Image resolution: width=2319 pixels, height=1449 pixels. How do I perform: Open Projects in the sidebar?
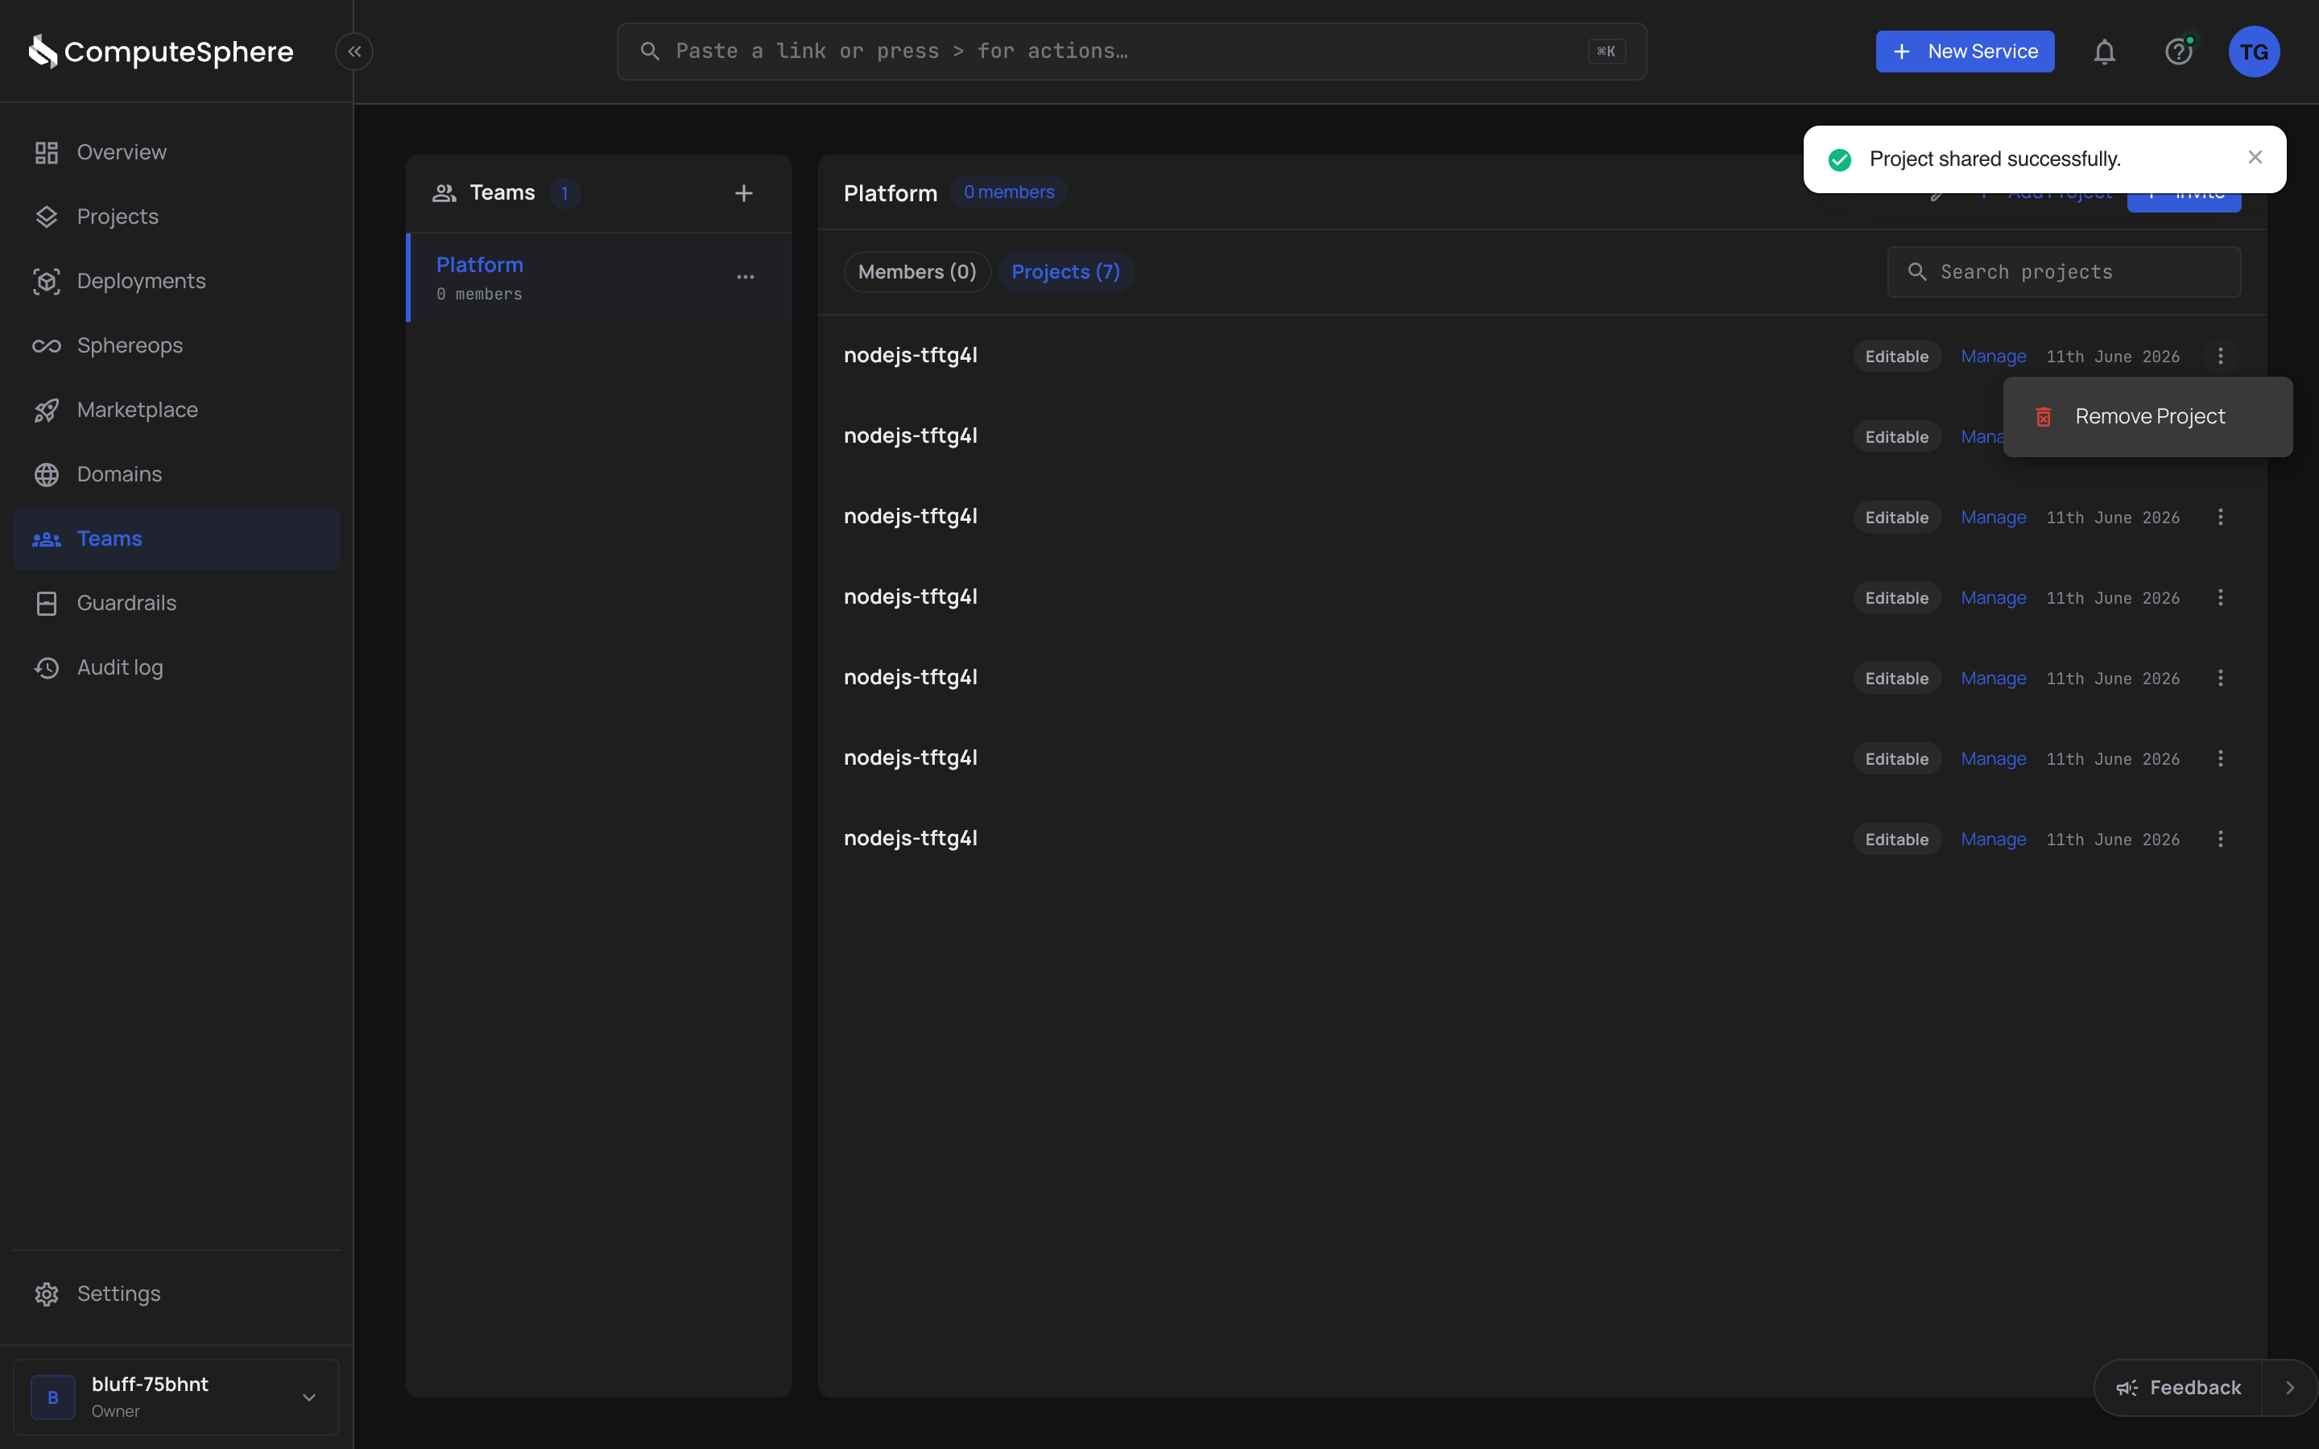point(176,217)
